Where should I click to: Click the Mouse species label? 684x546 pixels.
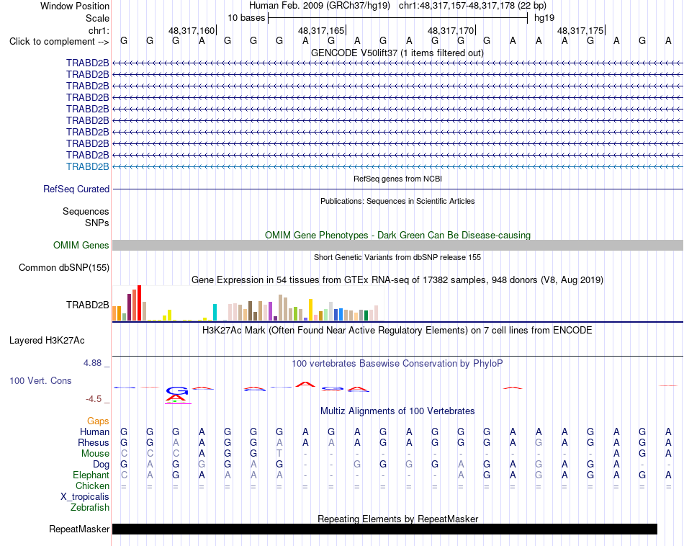click(95, 454)
